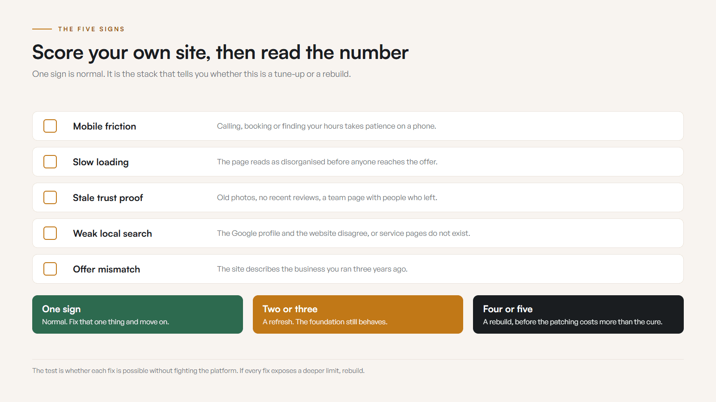Select the green One sign card
Viewport: 716px width, 402px height.
(137, 314)
